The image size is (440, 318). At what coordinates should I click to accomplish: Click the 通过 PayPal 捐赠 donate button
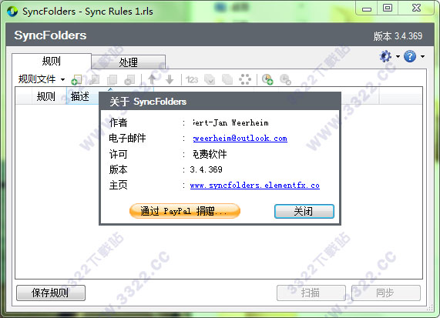(x=185, y=211)
